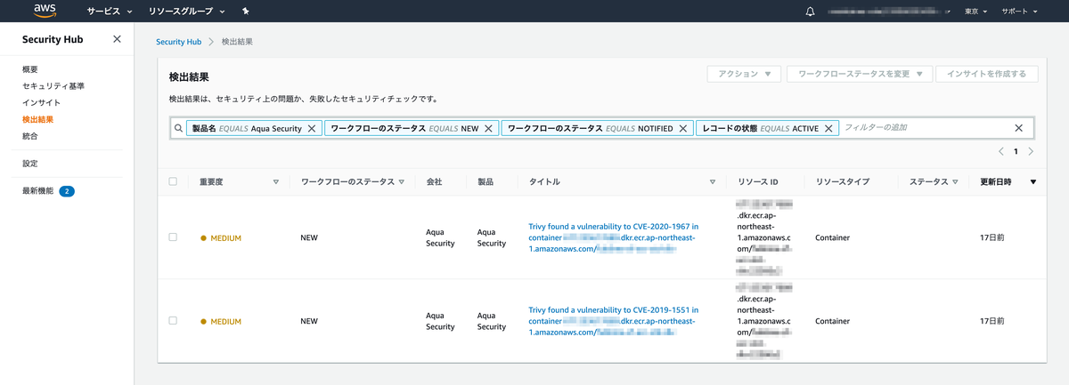Click the インサイトを作成する button
The height and width of the screenshot is (385, 1069).
986,75
